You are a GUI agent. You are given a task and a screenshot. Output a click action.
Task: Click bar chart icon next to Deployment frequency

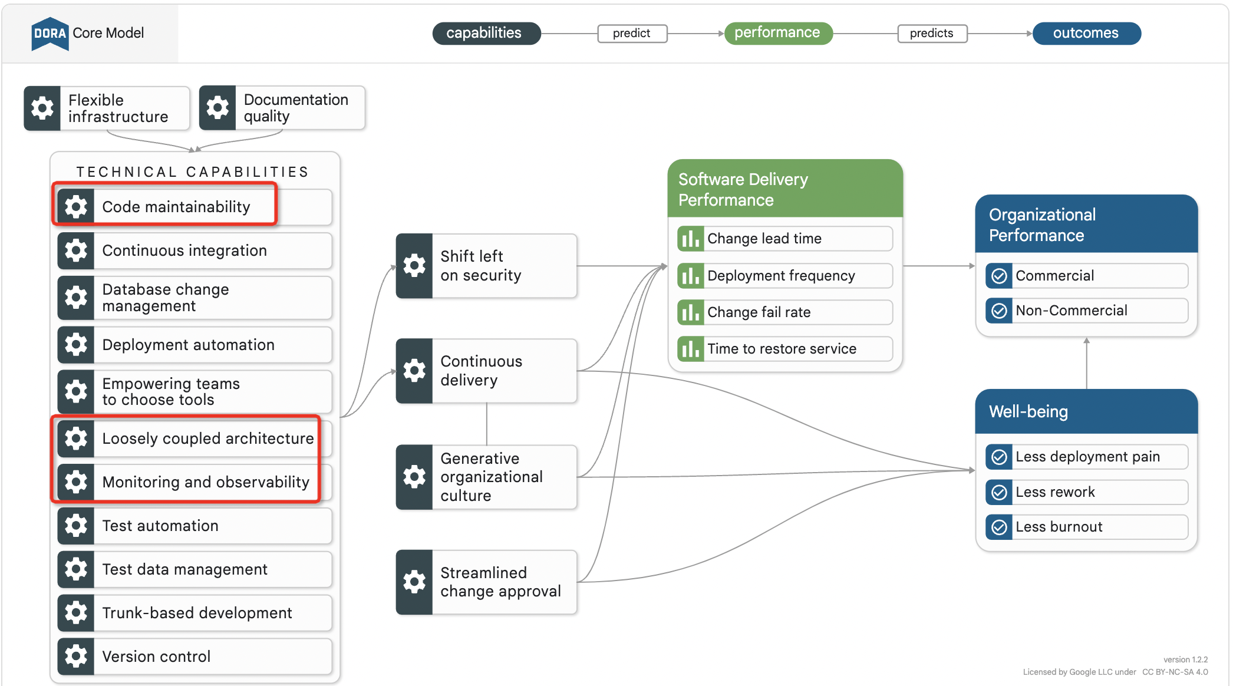(690, 276)
